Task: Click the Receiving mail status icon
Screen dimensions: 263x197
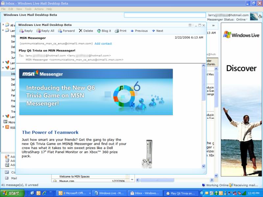Action: (x=231, y=185)
